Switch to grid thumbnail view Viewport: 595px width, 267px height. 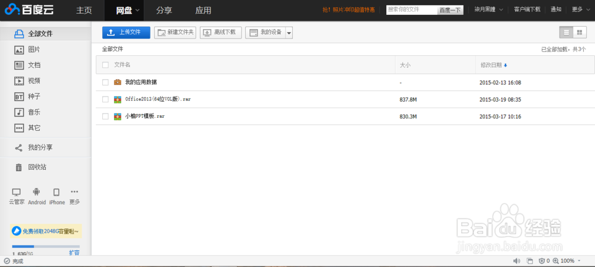(x=580, y=33)
